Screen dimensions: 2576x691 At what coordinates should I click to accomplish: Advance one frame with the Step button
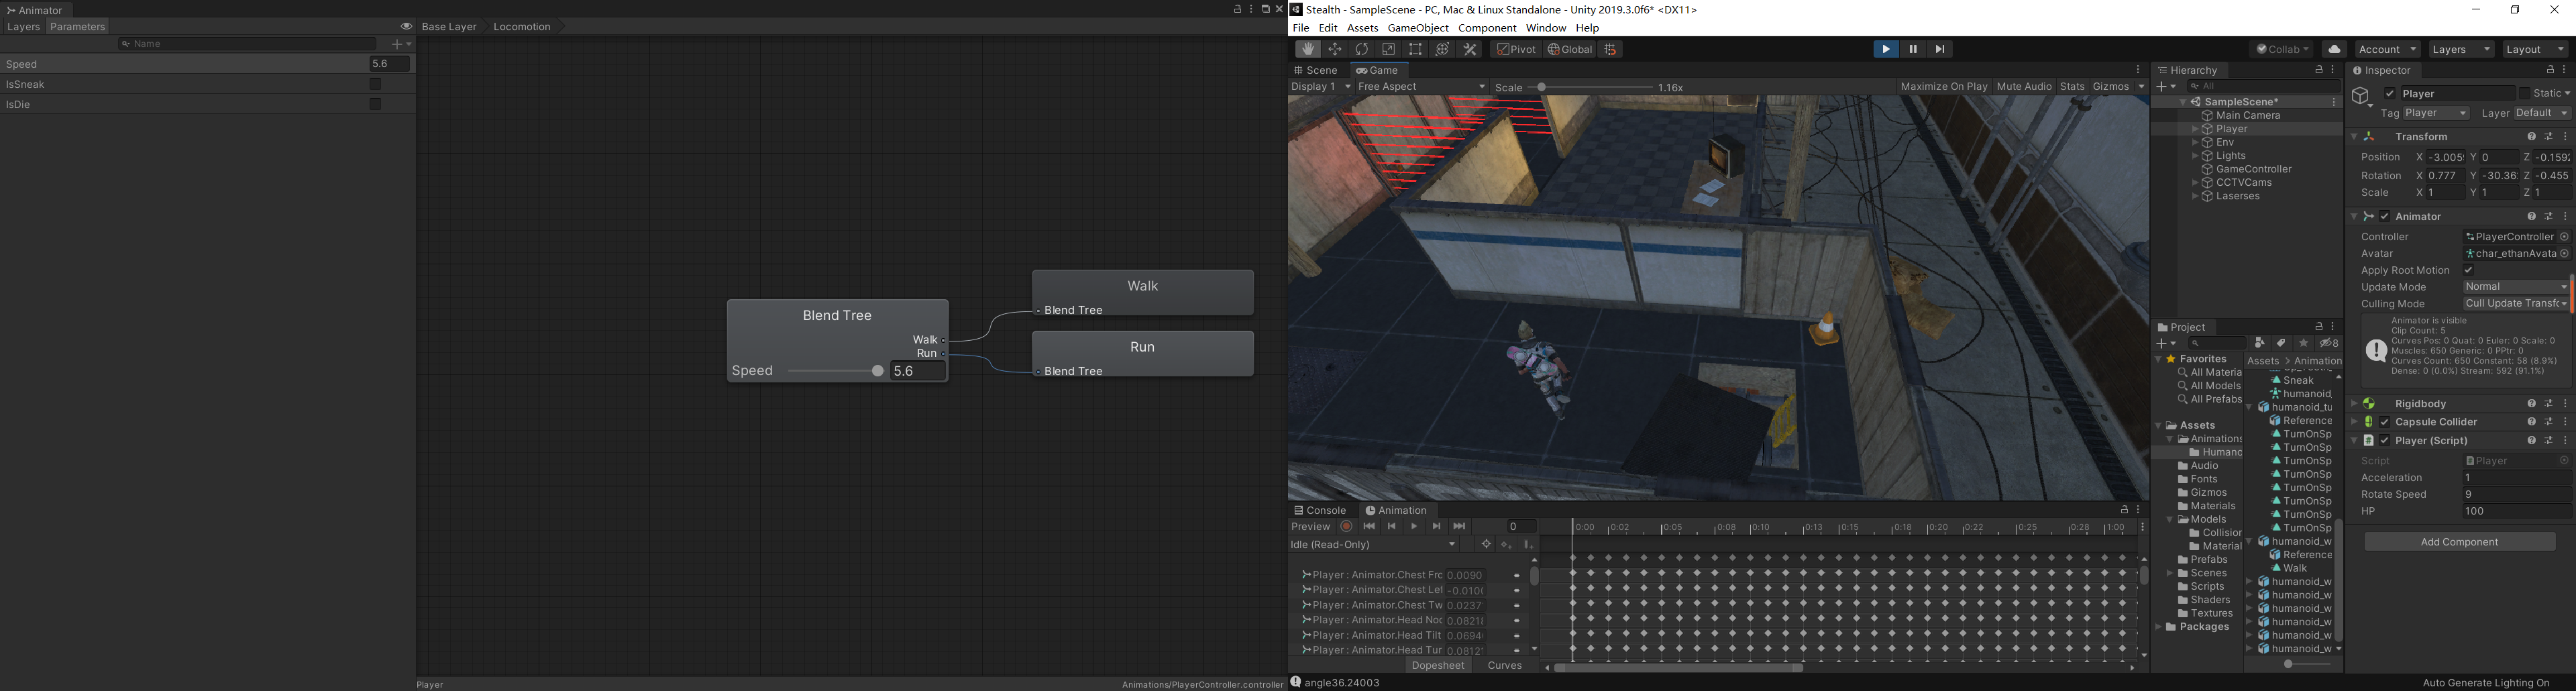(1940, 49)
